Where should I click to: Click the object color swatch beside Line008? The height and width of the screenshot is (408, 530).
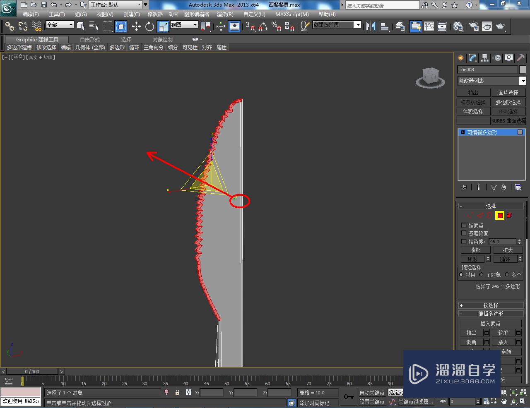(x=523, y=70)
